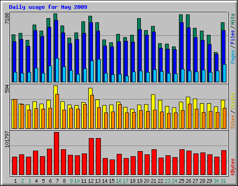Image resolution: width=238 pixels, height=186 pixels.
Task: Click the 'Files' legend label
Action: [x=233, y=37]
